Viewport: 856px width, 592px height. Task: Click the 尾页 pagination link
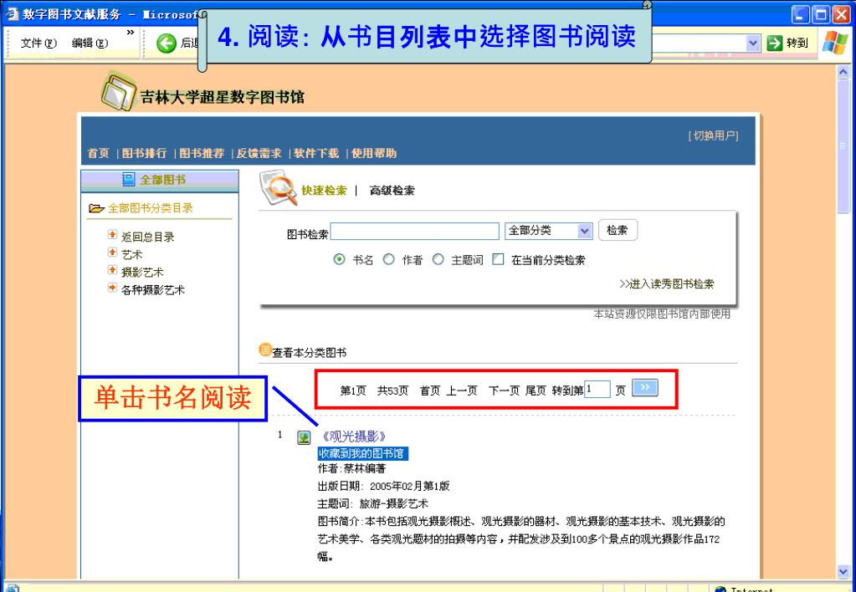click(536, 390)
